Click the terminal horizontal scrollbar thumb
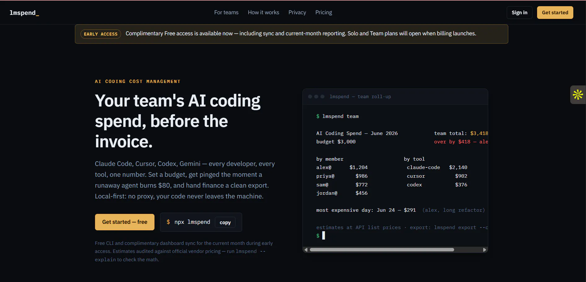Viewport: 586px width, 282px height. (x=382, y=250)
